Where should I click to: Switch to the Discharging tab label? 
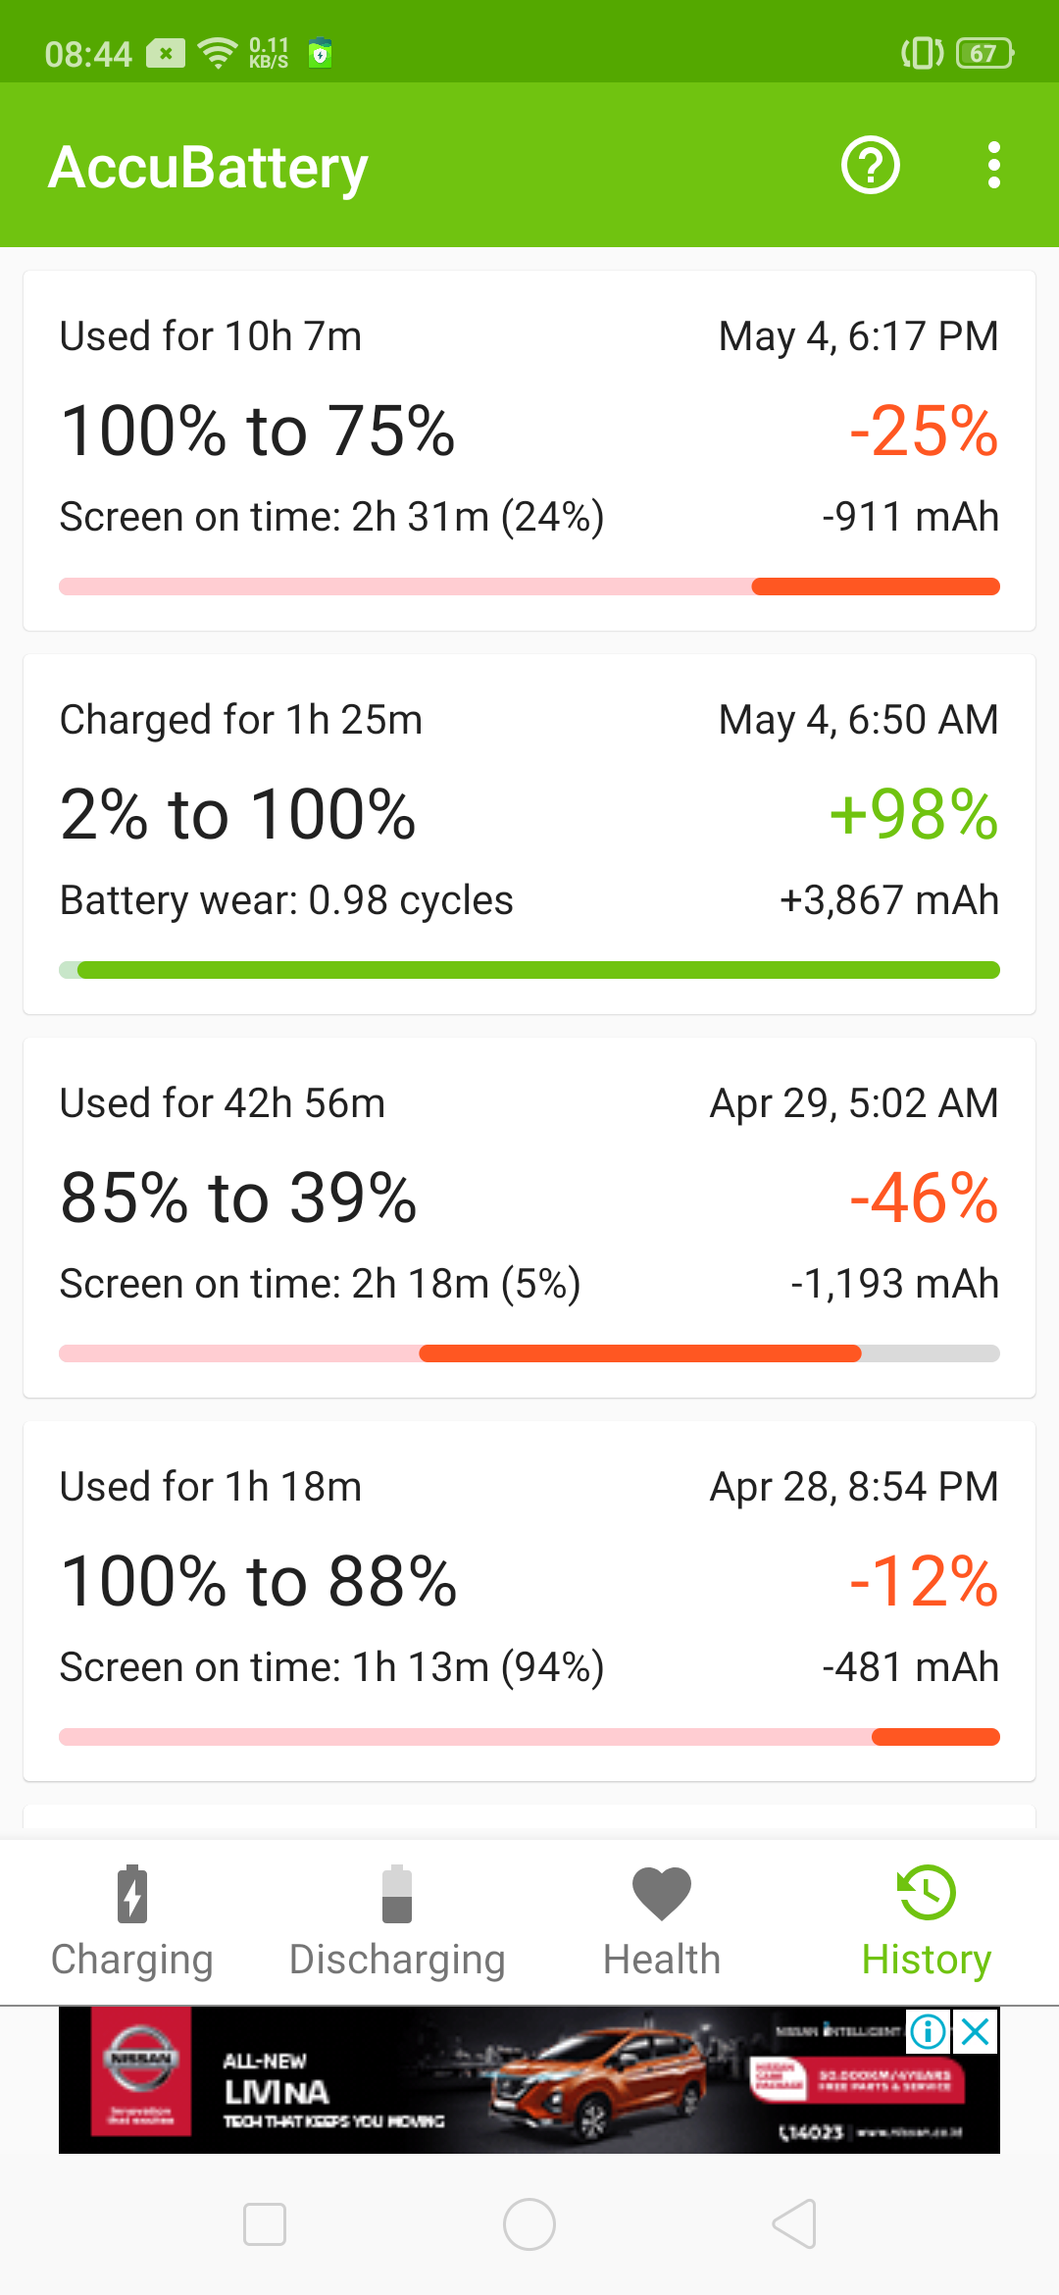pos(397,1960)
